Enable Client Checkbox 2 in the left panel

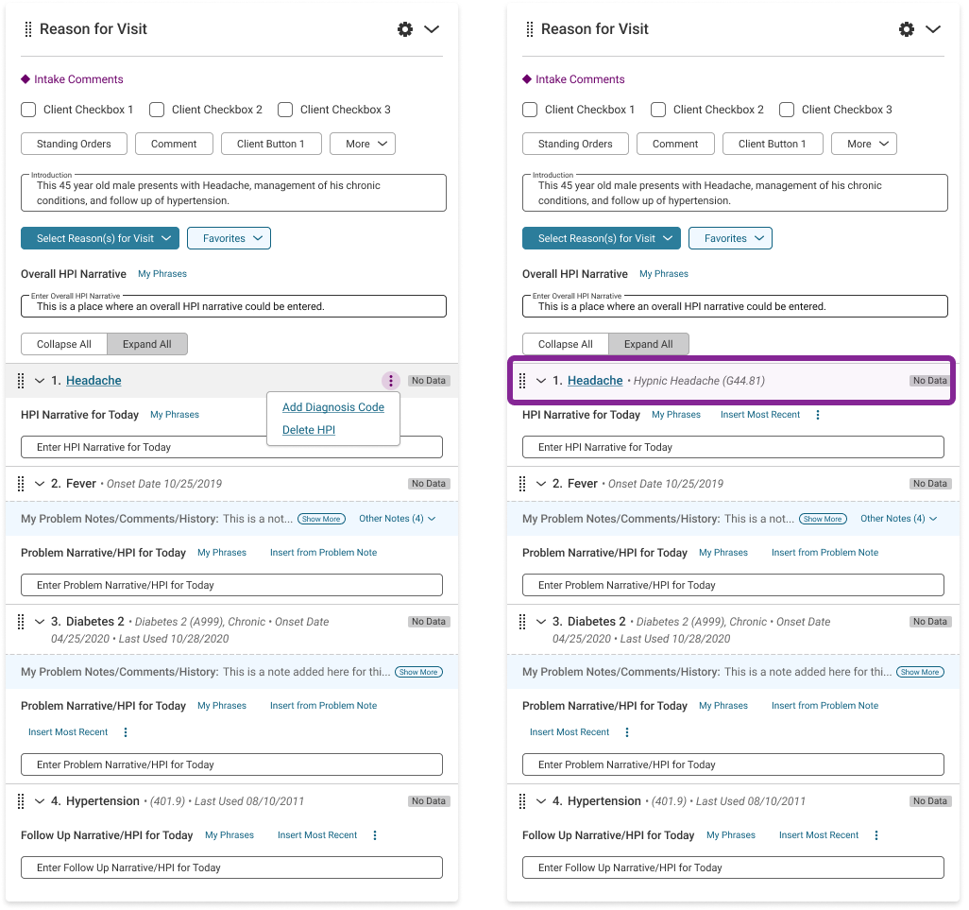158,110
